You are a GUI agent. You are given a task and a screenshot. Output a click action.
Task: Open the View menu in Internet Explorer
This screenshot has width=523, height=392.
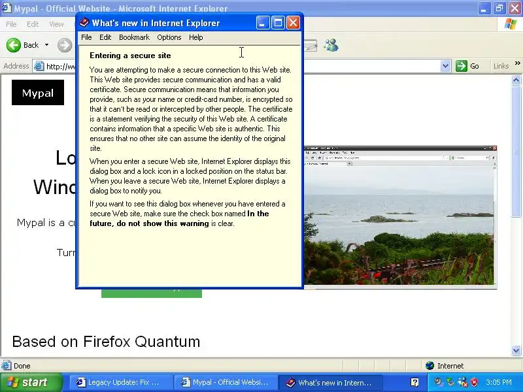(x=56, y=24)
